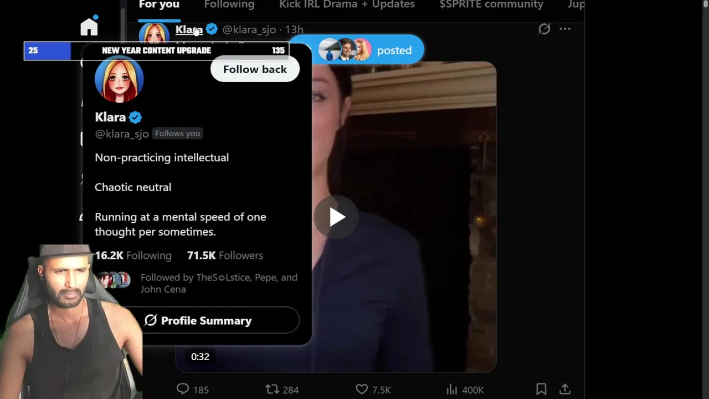Play the video in the post
The height and width of the screenshot is (399, 709).
[337, 217]
